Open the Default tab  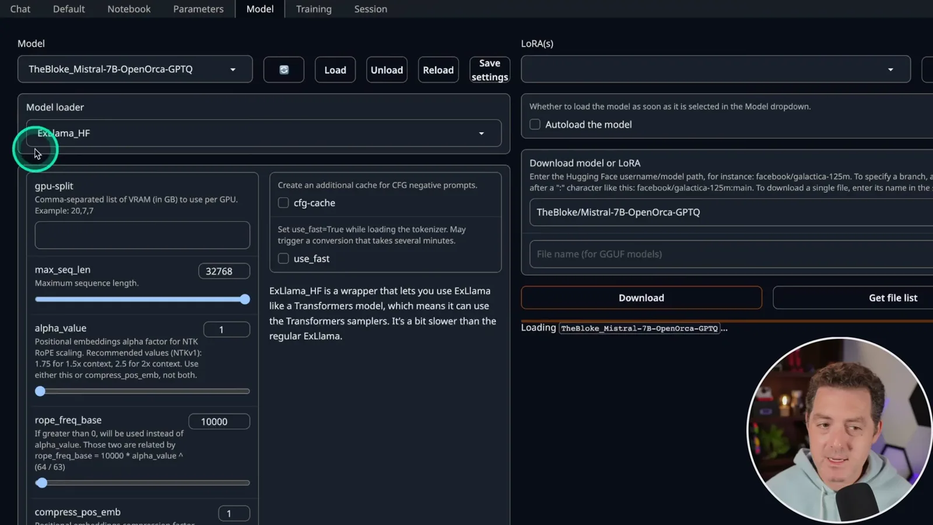69,9
